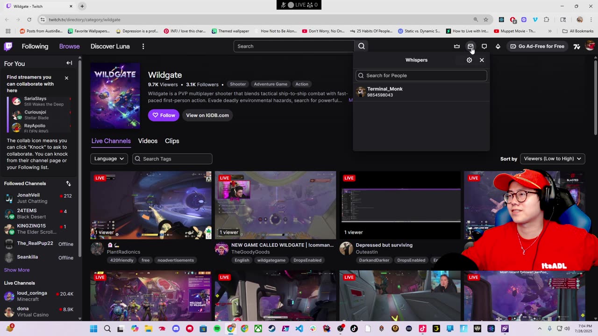Open more options kebab next to Discover Luna
The image size is (598, 336).
click(143, 46)
